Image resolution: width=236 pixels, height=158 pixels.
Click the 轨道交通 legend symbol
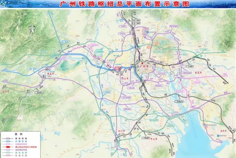[x=7, y=155]
